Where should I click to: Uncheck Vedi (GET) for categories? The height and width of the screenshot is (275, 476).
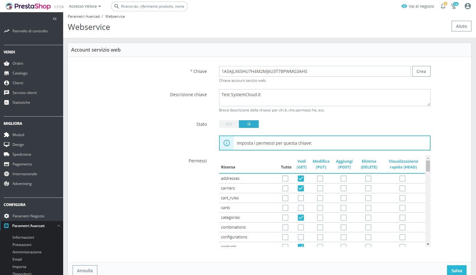pyautogui.click(x=301, y=218)
